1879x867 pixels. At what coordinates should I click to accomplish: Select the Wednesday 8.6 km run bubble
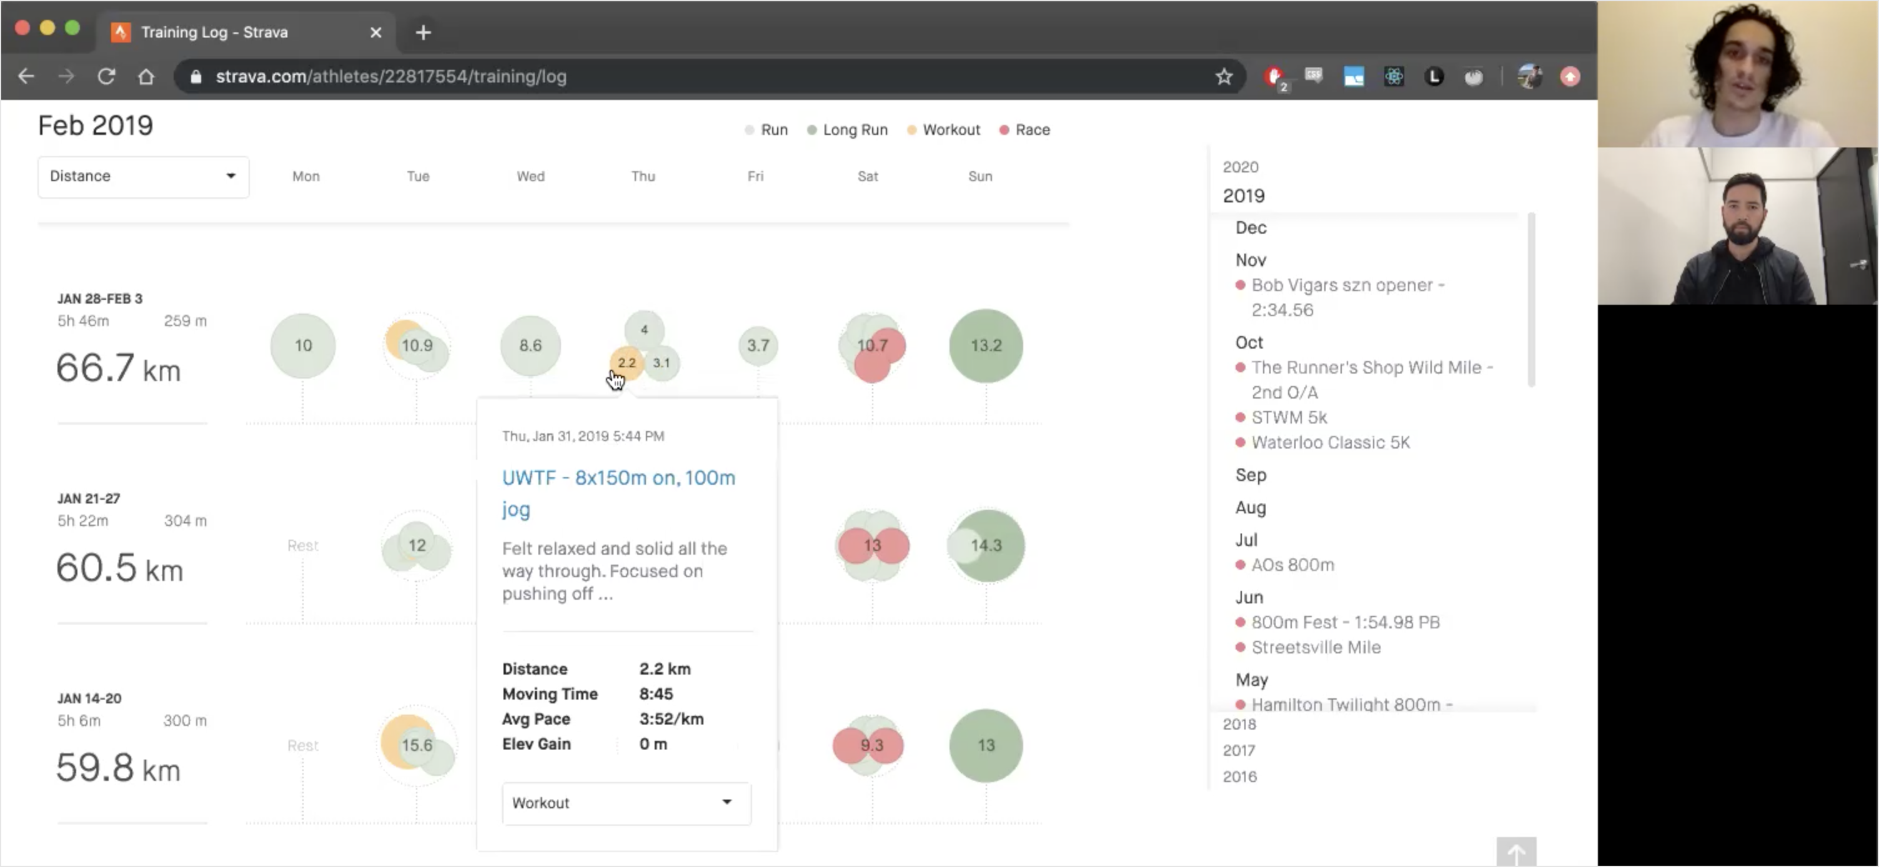coord(530,345)
